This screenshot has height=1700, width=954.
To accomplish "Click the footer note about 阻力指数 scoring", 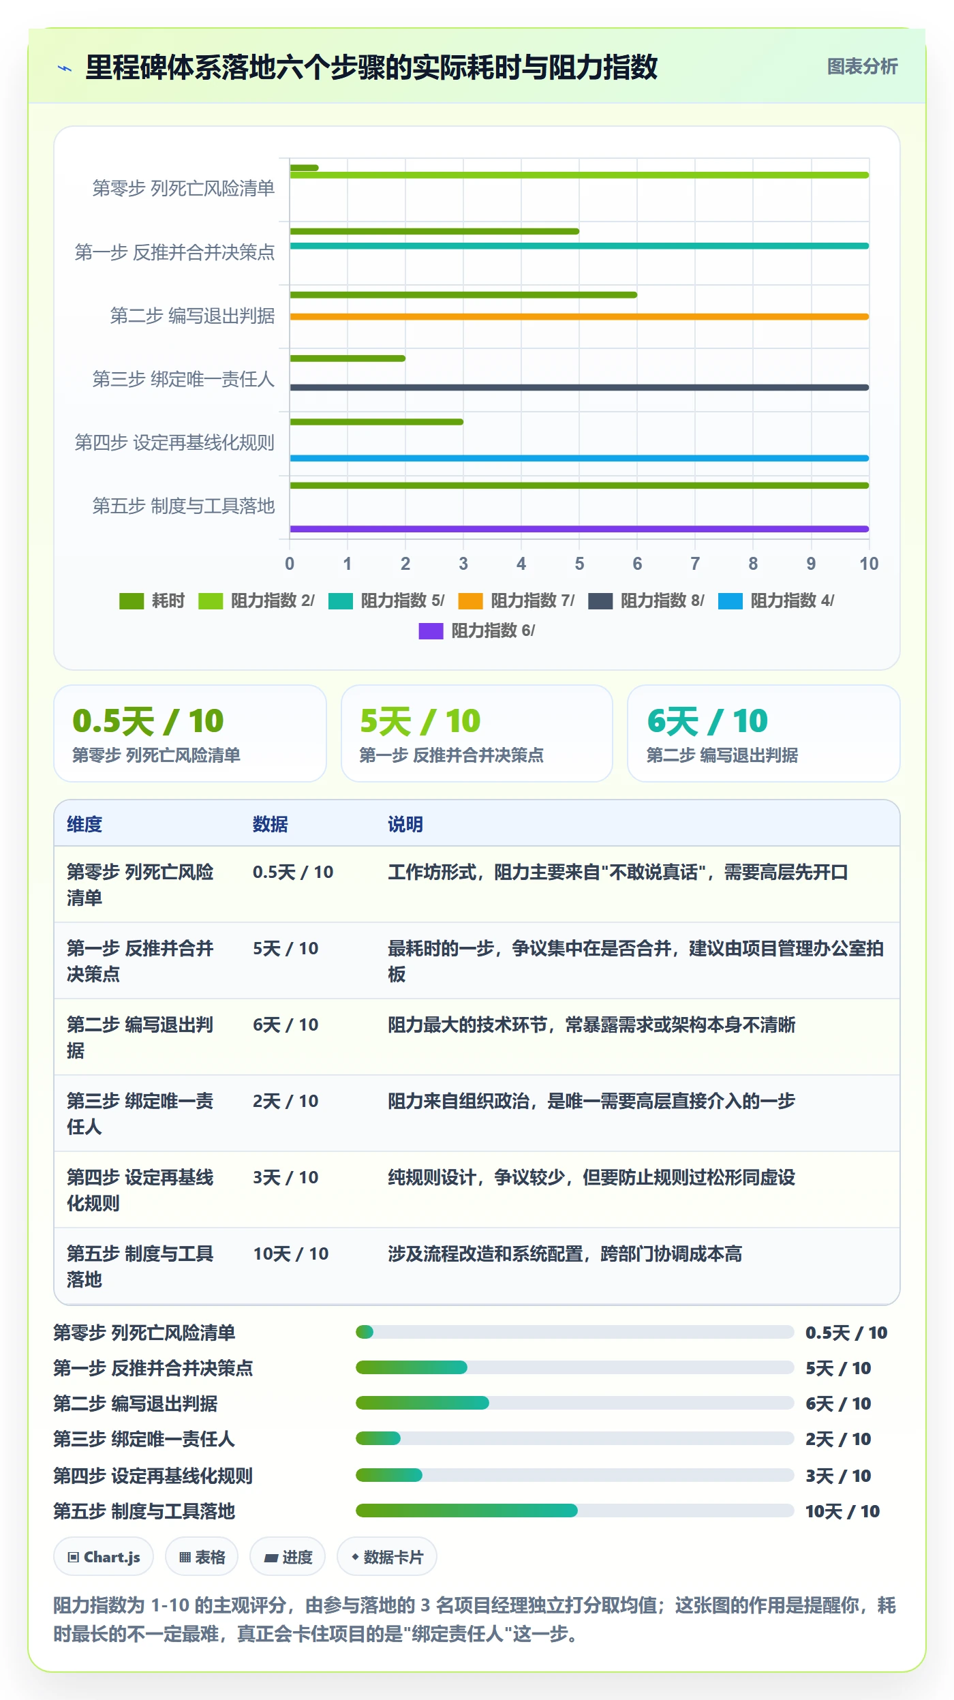I will pyautogui.click(x=475, y=1620).
